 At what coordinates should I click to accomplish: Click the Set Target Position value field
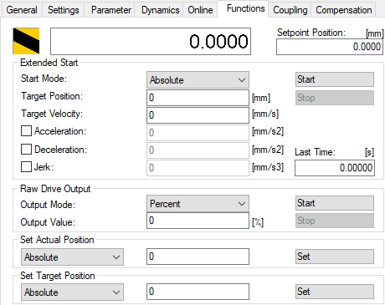pos(198,292)
